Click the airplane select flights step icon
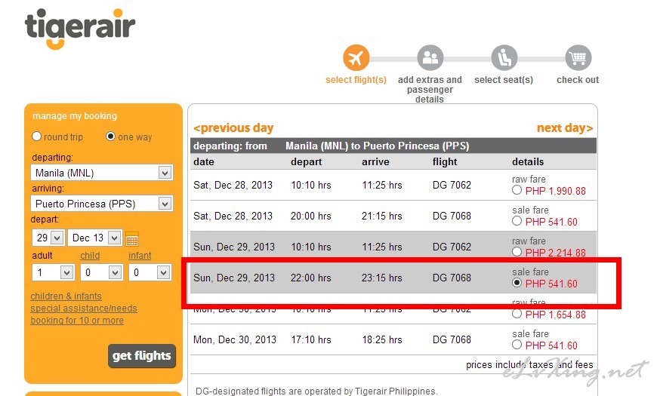This screenshot has width=657, height=396. coord(356,58)
